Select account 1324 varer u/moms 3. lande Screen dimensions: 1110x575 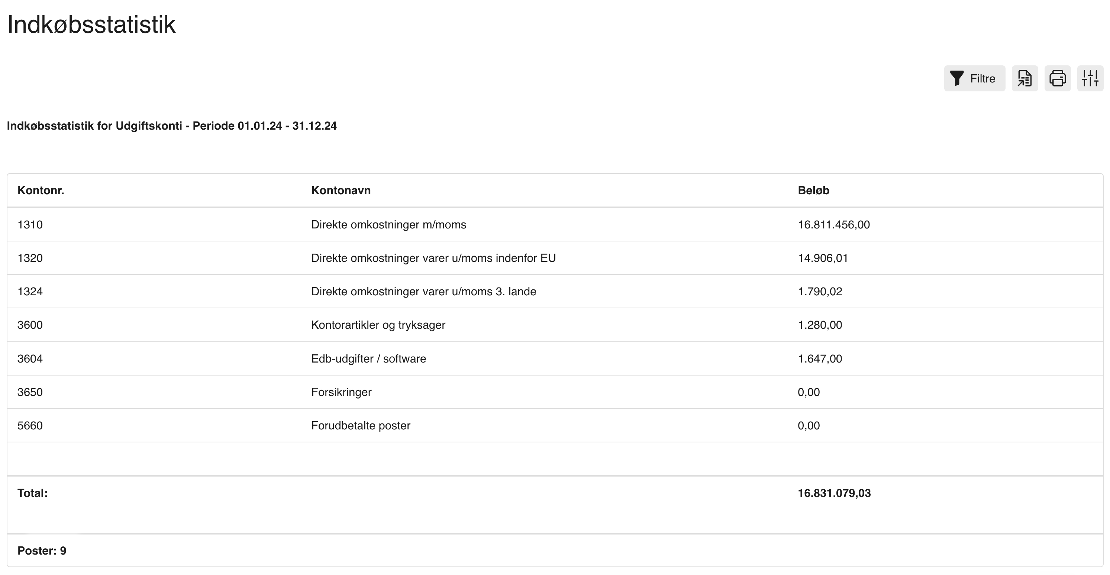point(424,291)
